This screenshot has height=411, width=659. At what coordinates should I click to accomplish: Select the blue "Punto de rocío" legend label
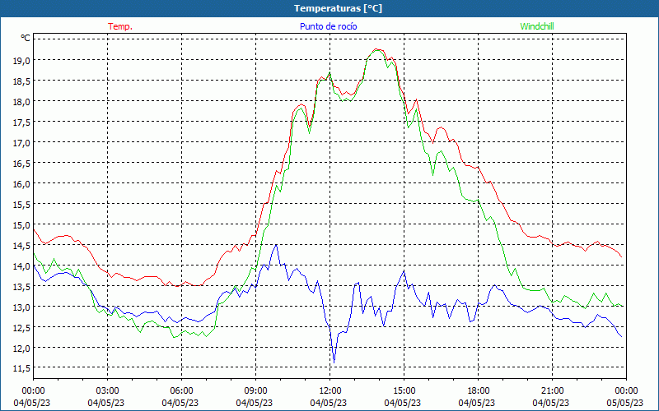[x=328, y=26]
